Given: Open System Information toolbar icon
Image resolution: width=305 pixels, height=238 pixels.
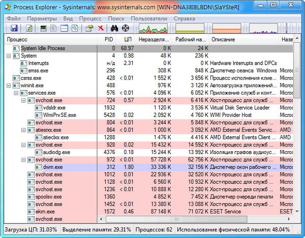Looking at the screenshot, I should [44, 28].
